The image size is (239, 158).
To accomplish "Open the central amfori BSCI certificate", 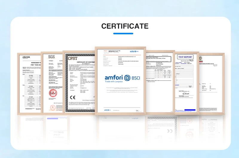I will point(120,81).
